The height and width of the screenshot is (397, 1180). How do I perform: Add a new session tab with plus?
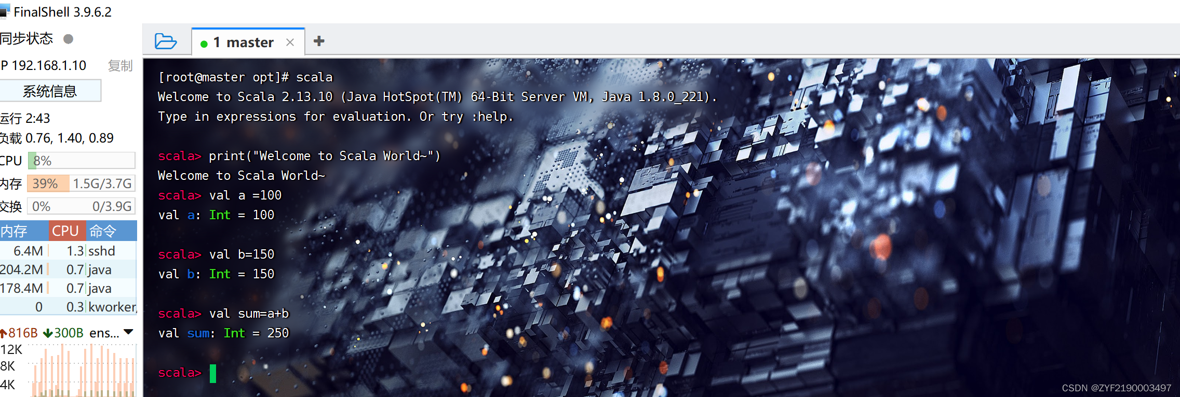tap(319, 41)
